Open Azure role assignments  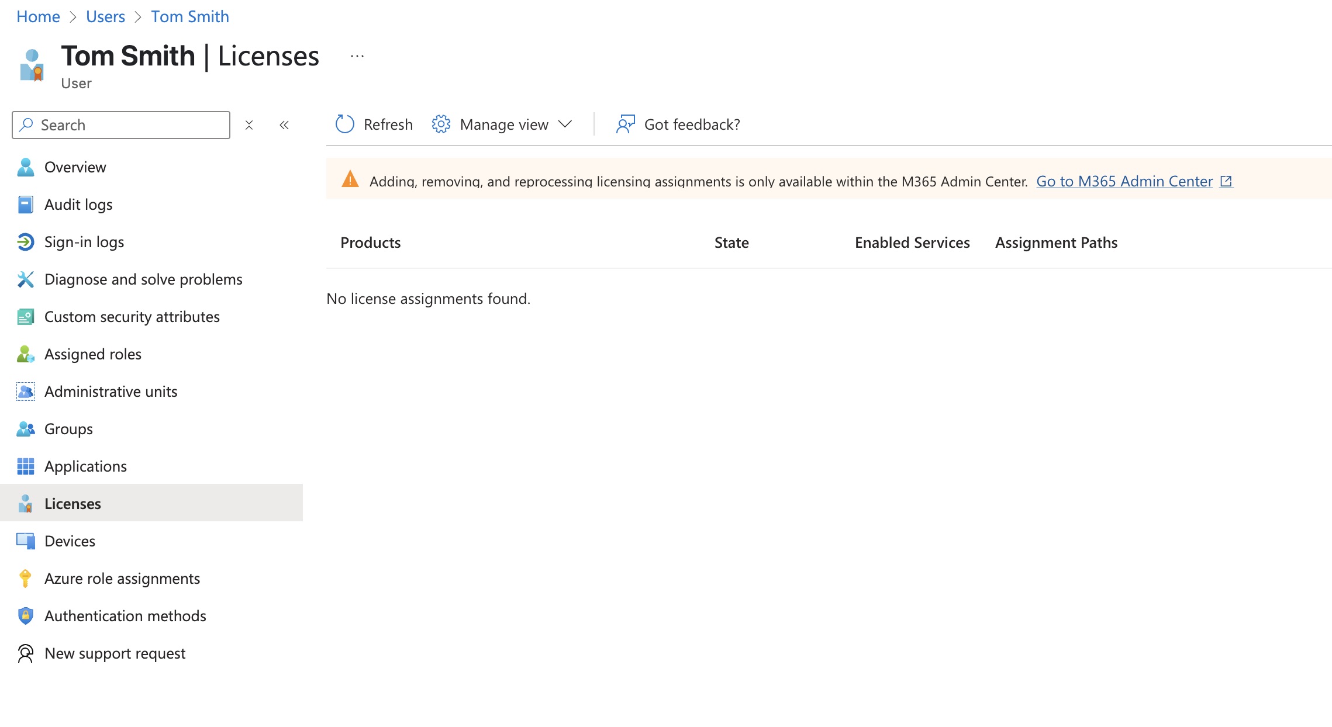(122, 579)
